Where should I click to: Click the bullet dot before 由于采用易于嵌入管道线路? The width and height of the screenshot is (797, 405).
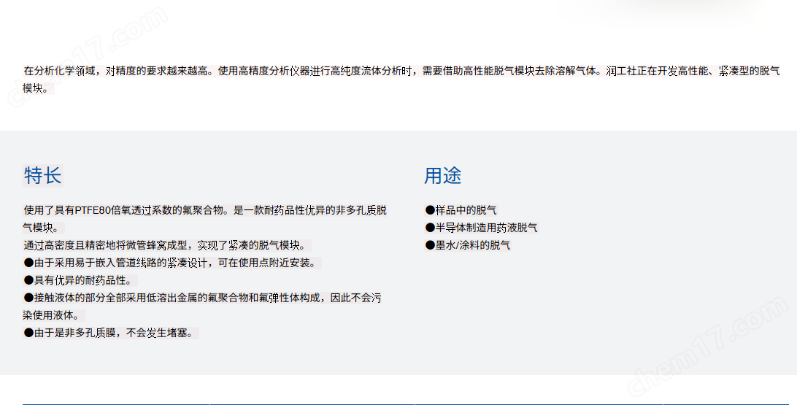click(x=28, y=263)
